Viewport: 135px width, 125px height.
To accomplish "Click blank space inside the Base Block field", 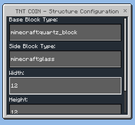I will pyautogui.click(x=98, y=32).
